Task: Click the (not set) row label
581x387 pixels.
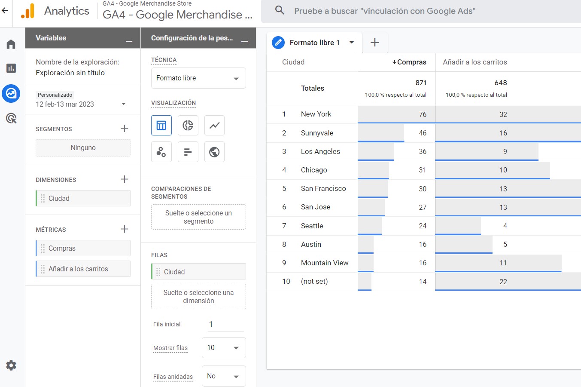Action: 314,281
